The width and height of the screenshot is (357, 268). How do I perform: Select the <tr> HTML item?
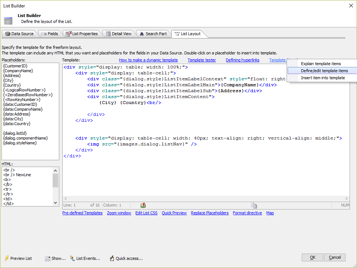coord(7,190)
